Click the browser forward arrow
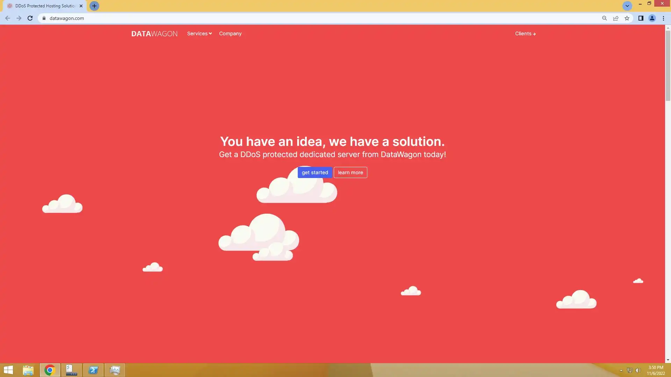671x377 pixels. [19, 18]
